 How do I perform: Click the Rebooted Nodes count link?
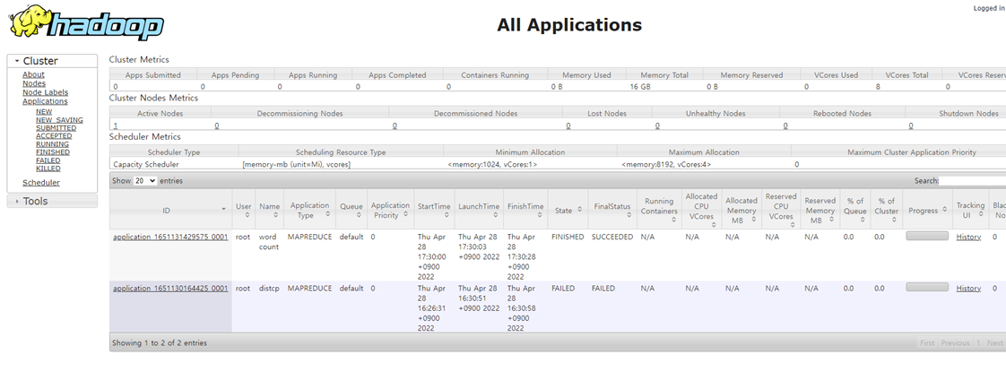point(785,125)
